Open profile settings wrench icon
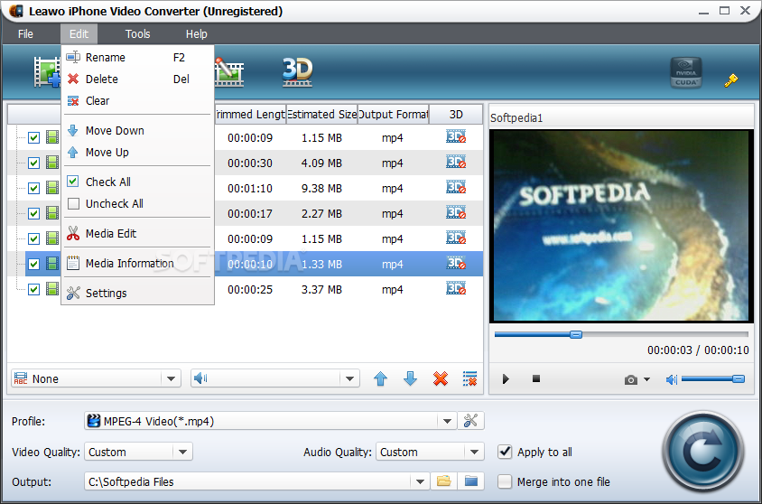The image size is (762, 504). tap(470, 421)
